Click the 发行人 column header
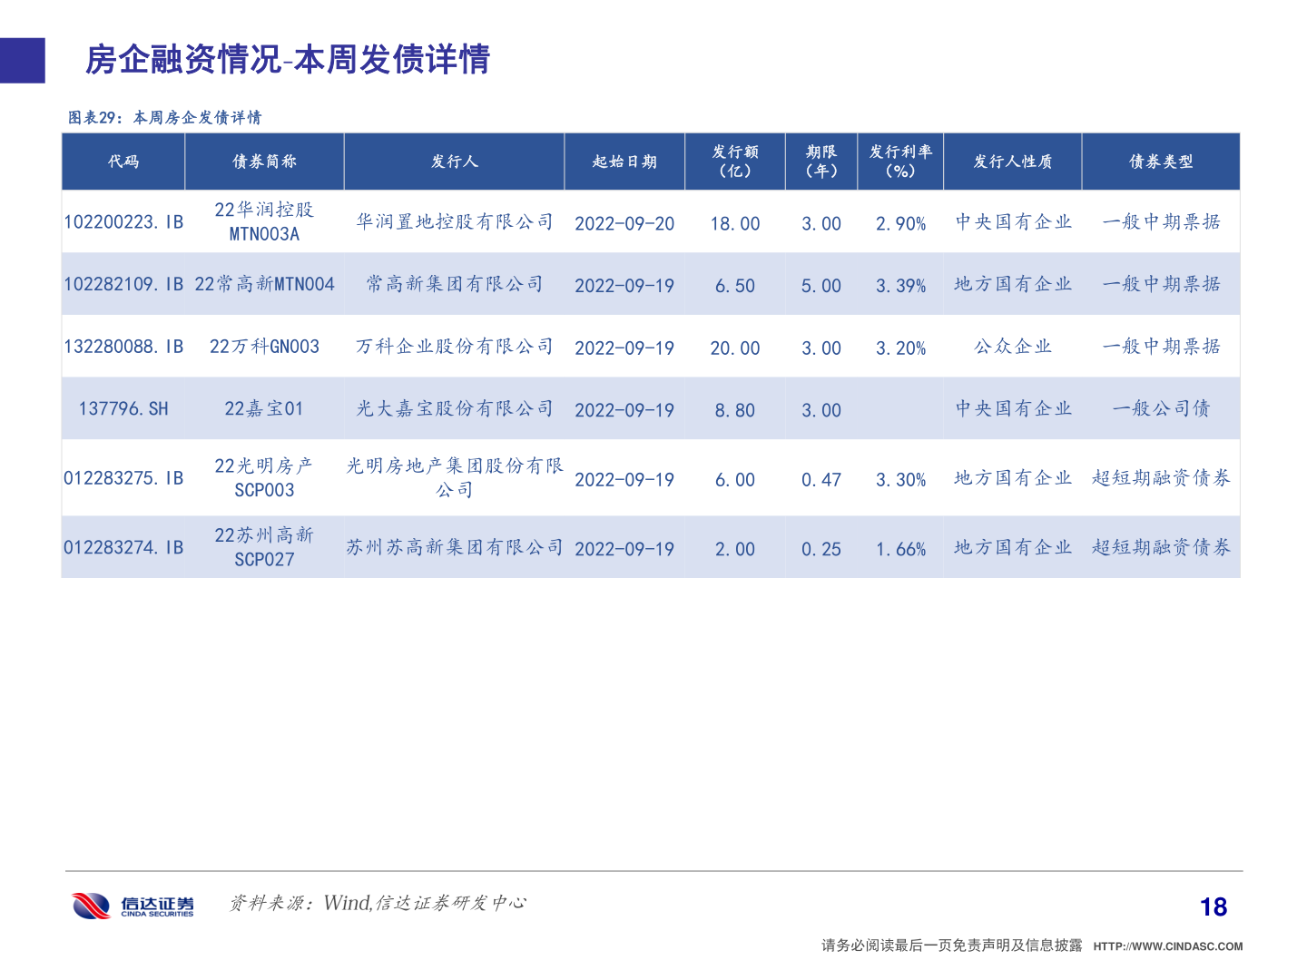 tap(455, 162)
